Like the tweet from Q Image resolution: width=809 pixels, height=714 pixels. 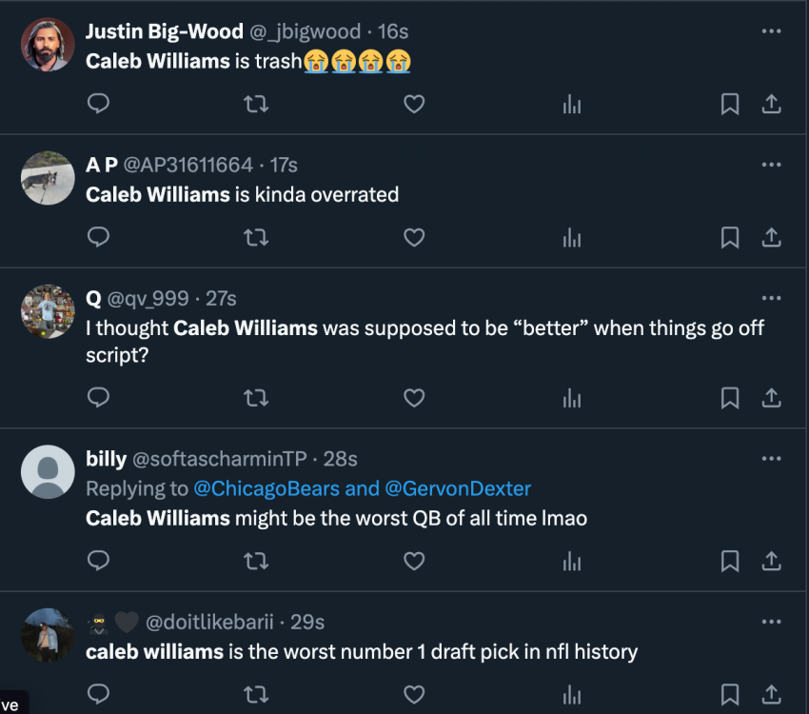point(414,398)
